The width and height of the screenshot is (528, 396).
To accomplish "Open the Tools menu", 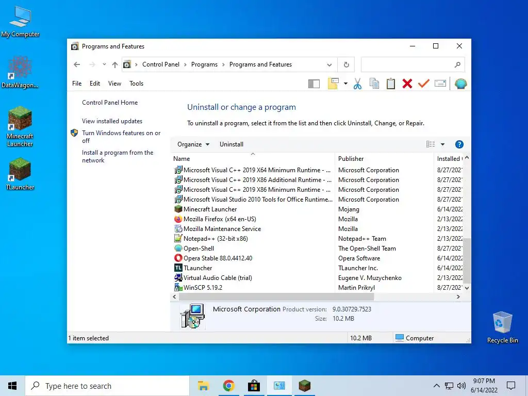I will pos(136,84).
